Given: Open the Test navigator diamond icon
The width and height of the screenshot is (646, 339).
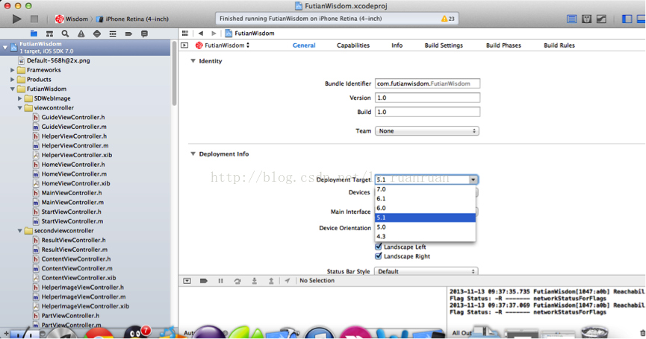Looking at the screenshot, I should click(x=97, y=34).
